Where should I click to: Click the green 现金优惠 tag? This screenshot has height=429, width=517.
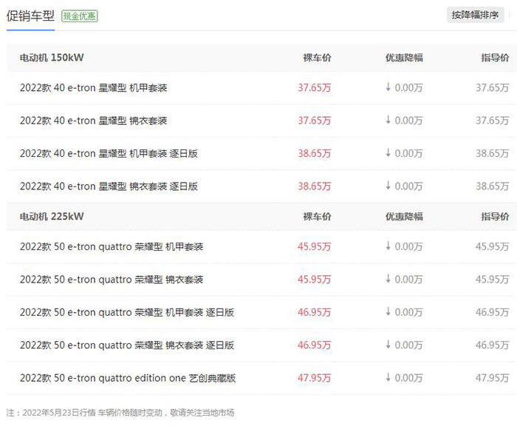(x=80, y=16)
